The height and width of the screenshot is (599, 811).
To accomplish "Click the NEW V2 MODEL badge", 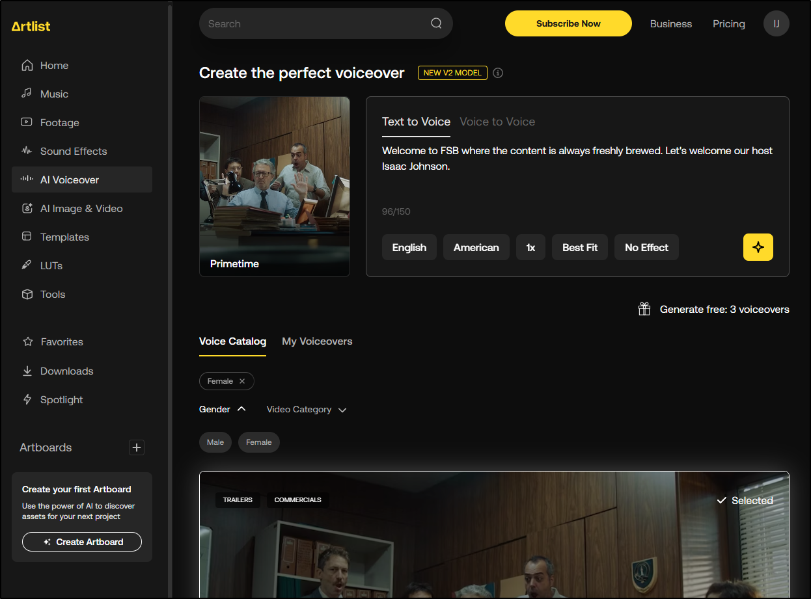I will click(x=452, y=73).
